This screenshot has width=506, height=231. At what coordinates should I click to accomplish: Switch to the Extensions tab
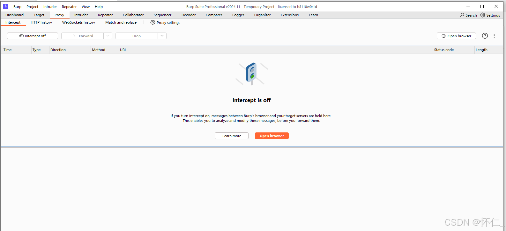coord(290,15)
